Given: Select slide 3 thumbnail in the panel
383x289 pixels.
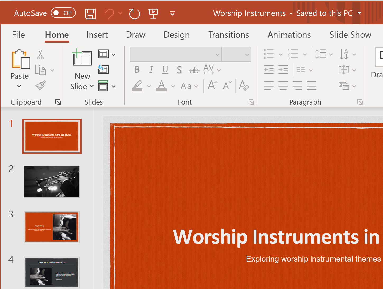Looking at the screenshot, I should coord(52,227).
